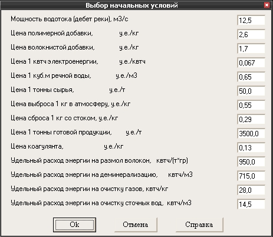Image resolution: width=273 pixels, height=237 pixels.
Task: Click label Цена 1 квтч электроенергии
Action: pos(54,62)
